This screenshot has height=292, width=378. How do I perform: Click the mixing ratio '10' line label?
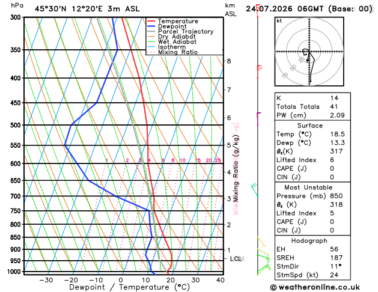183,160
